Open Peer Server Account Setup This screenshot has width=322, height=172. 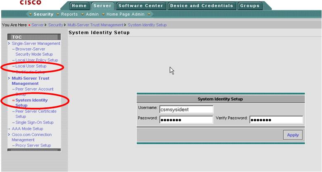point(34,91)
